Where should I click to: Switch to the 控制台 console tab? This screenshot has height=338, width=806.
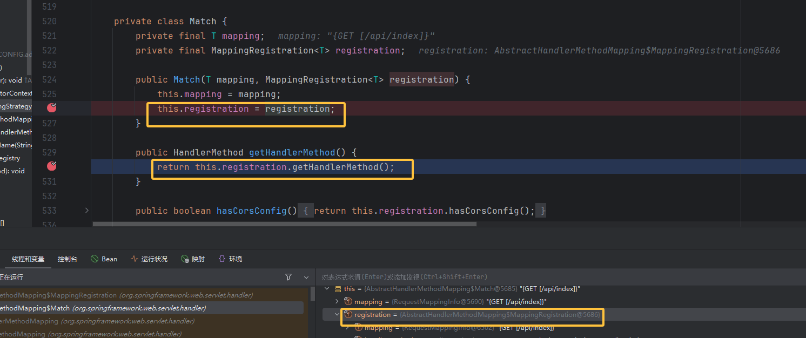coord(68,259)
